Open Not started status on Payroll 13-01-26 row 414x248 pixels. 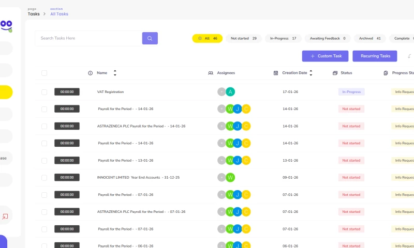351,160
